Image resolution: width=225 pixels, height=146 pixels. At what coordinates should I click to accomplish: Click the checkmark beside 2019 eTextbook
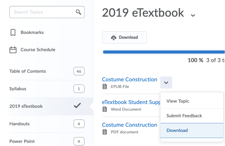click(77, 106)
